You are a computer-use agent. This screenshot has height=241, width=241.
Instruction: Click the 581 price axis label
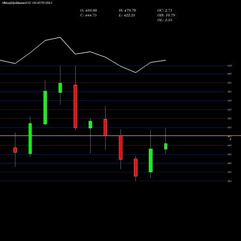(229, 83)
